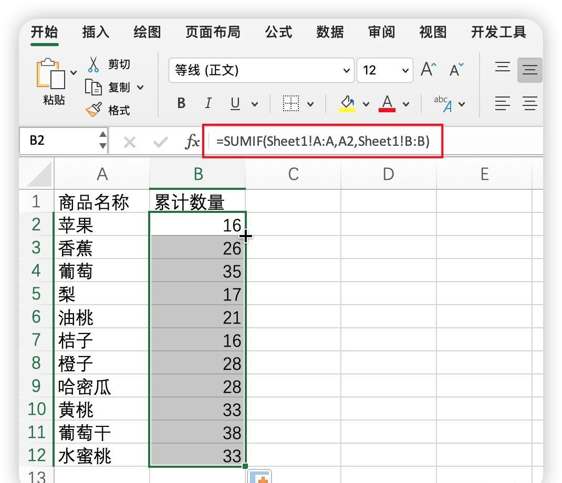Open Insert Function fx button

point(192,142)
